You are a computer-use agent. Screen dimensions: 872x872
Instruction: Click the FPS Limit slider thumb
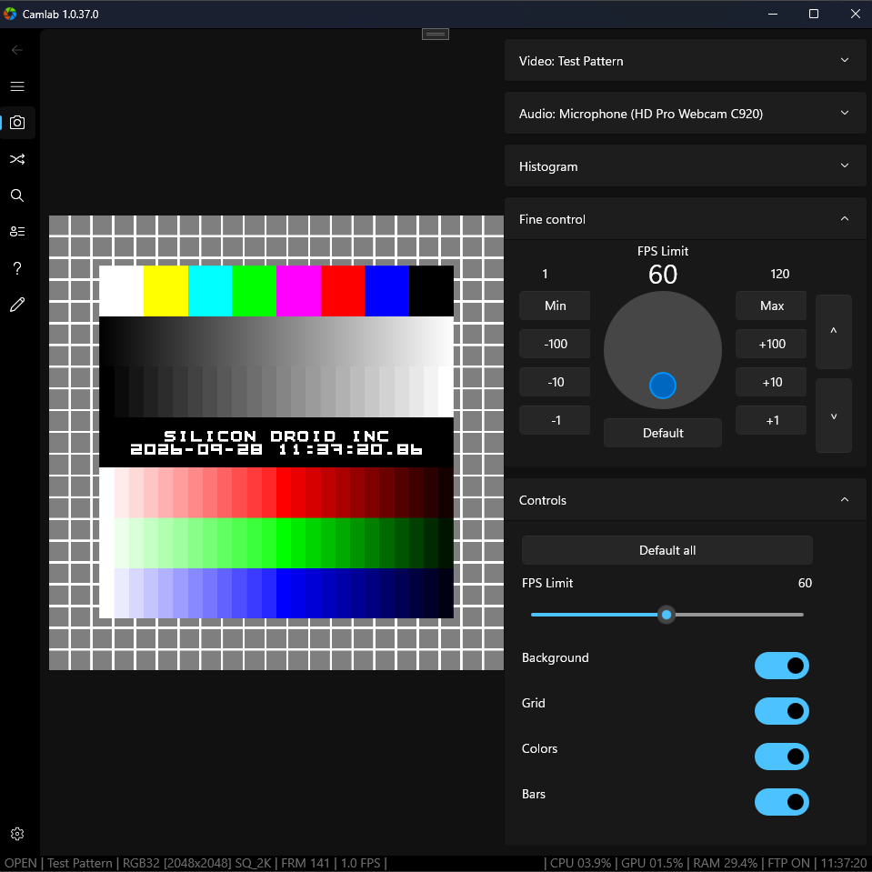(x=667, y=615)
